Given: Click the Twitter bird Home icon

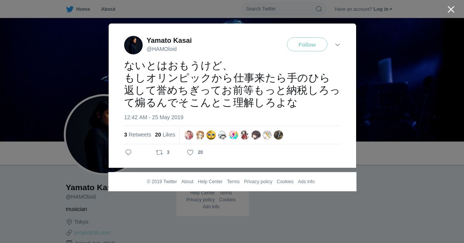Looking at the screenshot, I should tap(70, 9).
